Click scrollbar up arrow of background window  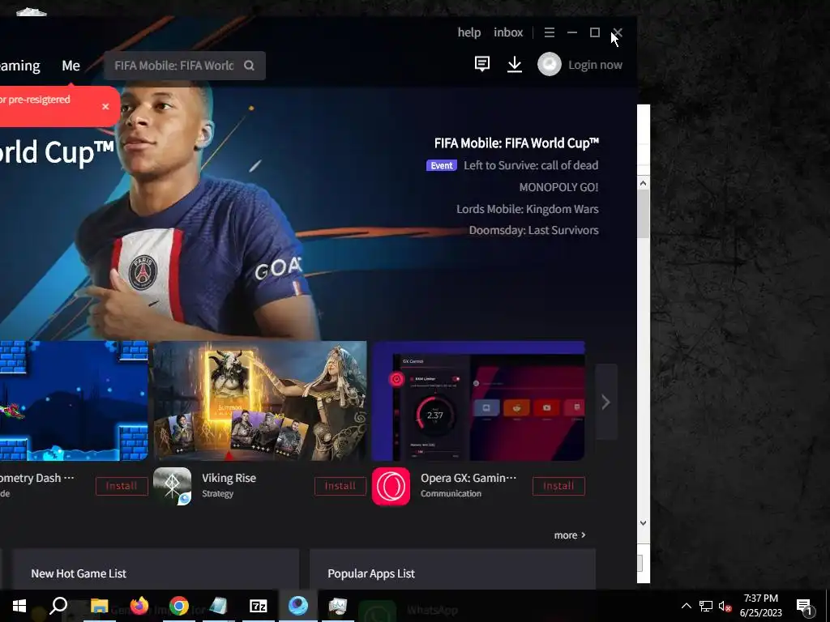(x=643, y=183)
